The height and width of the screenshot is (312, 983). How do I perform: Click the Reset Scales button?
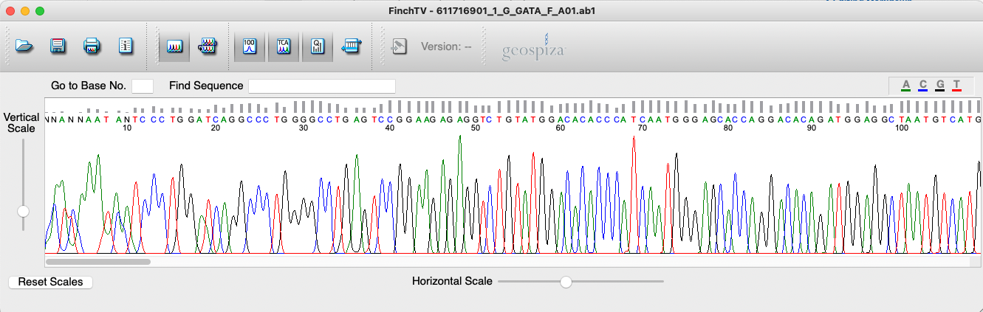click(50, 282)
